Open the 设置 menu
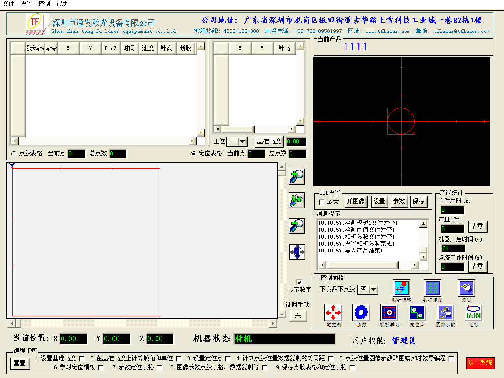 [x=26, y=3]
